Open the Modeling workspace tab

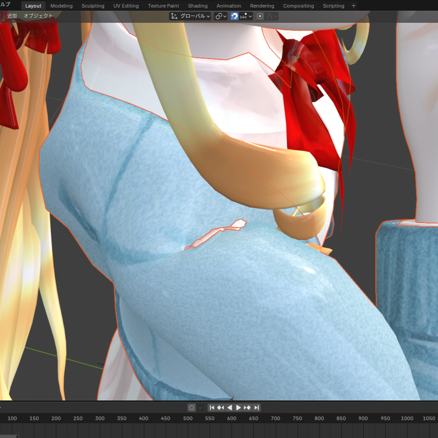pos(62,6)
